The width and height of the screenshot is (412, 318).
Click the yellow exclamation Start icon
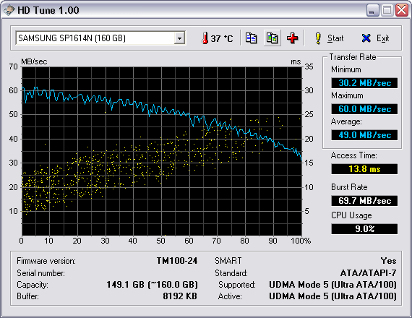point(318,38)
